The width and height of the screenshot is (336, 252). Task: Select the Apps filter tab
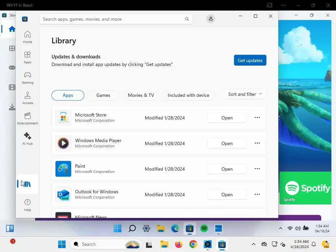click(x=68, y=95)
